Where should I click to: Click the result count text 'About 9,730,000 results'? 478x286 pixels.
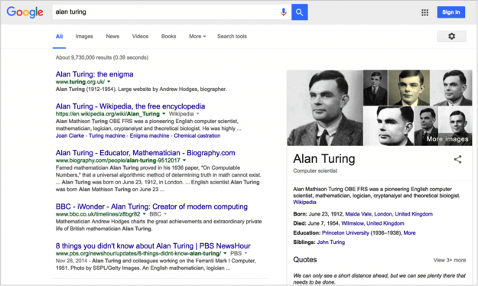coord(83,57)
